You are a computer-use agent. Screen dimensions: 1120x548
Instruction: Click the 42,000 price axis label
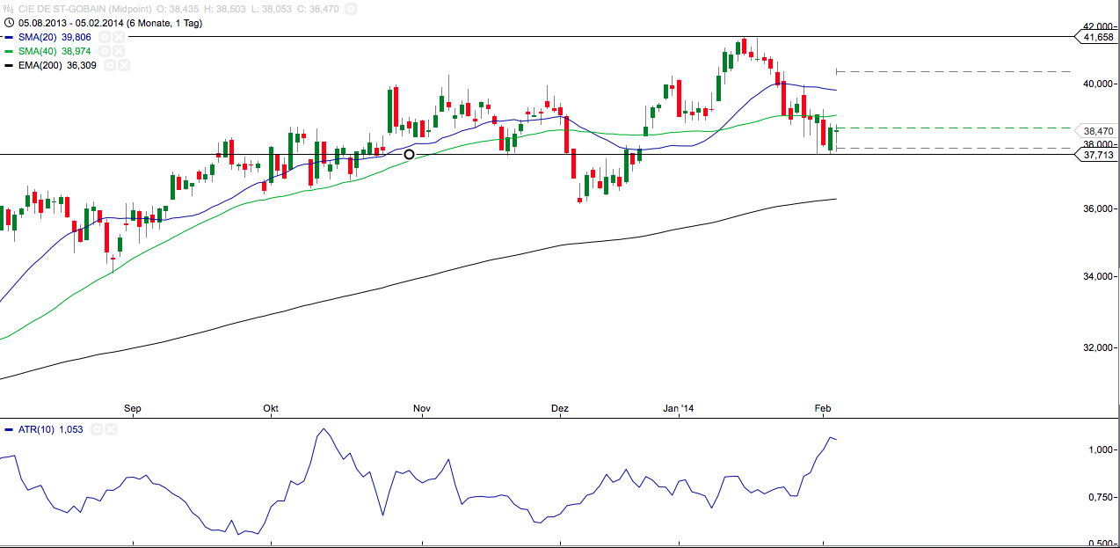point(1100,26)
